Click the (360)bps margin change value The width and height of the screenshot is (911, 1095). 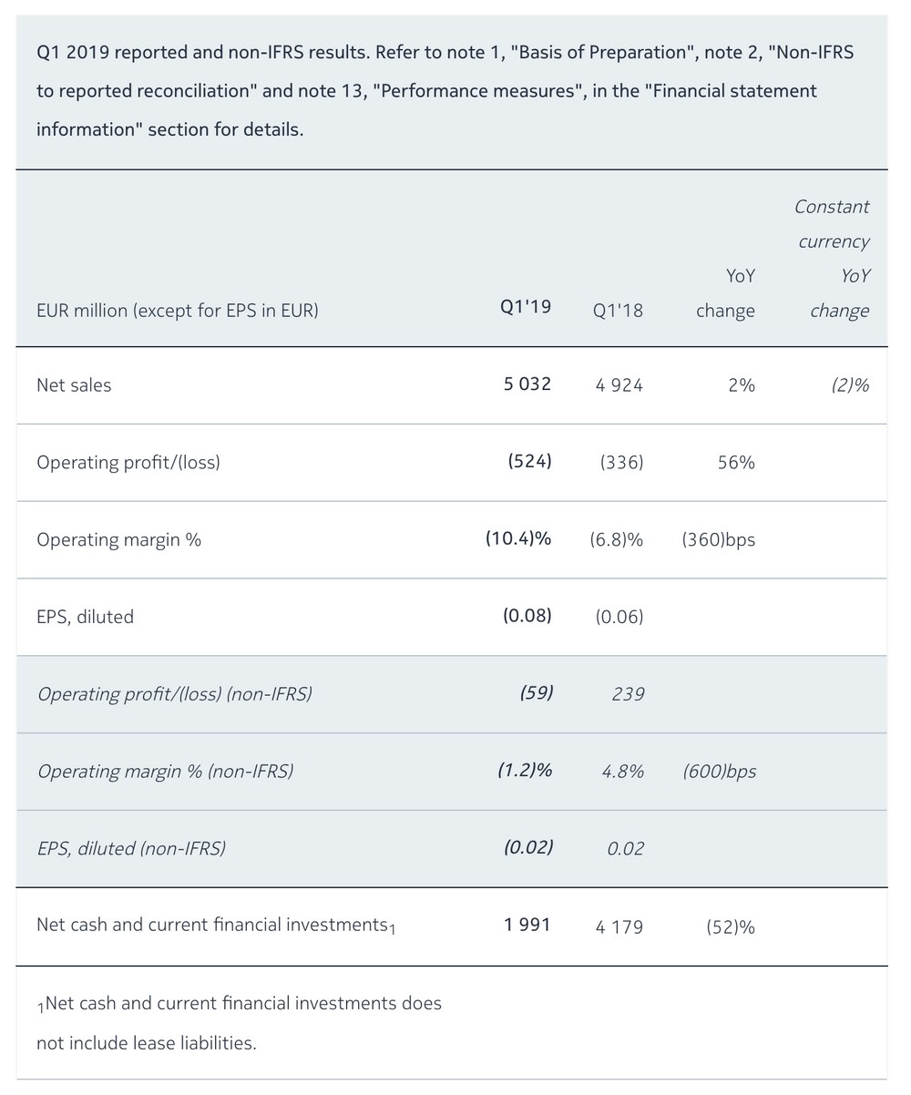(719, 539)
